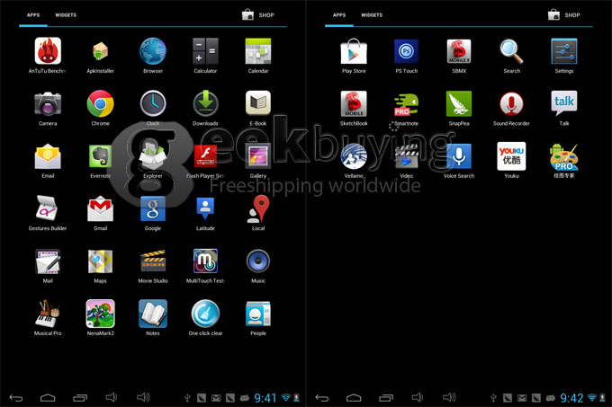612x407 pixels.
Task: Switch to the Widgets tab on left screen
Action: point(66,15)
